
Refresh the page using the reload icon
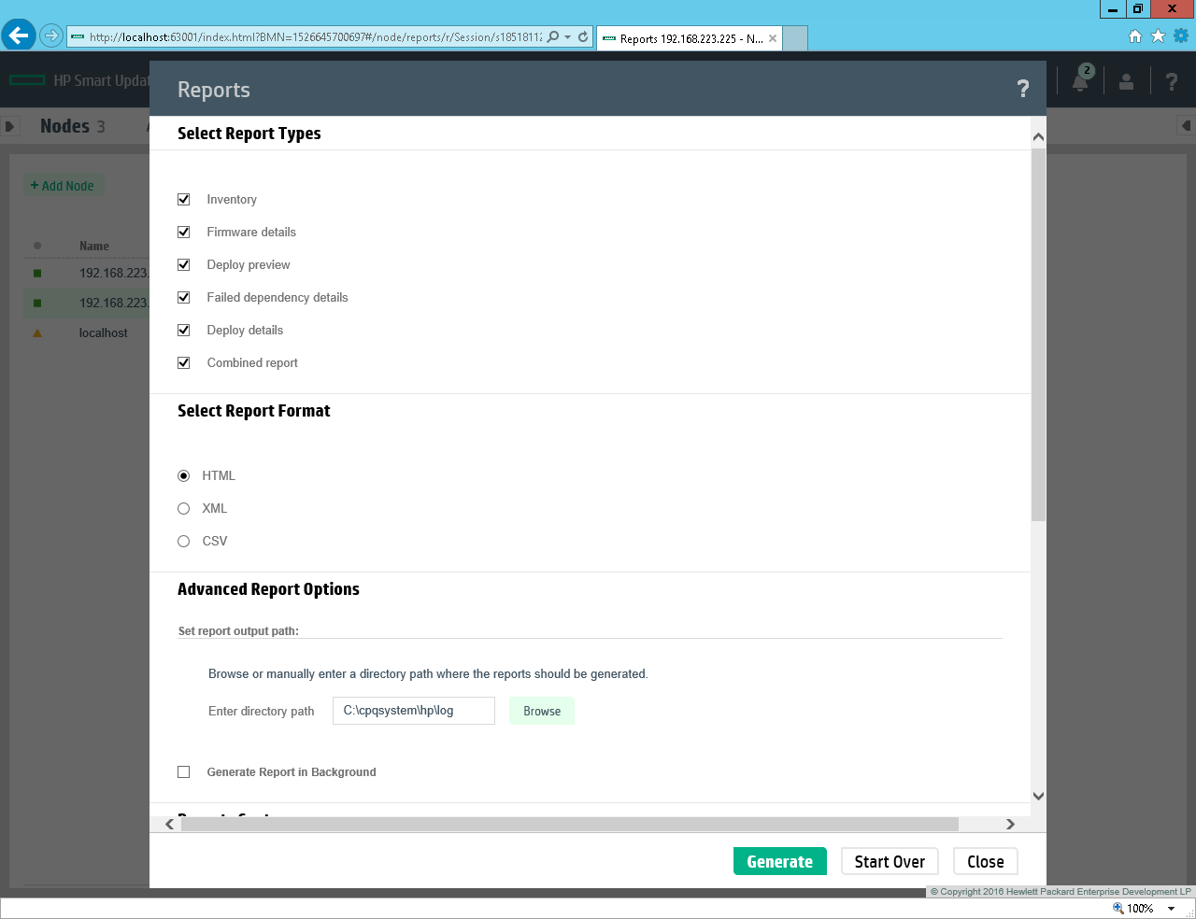[583, 37]
